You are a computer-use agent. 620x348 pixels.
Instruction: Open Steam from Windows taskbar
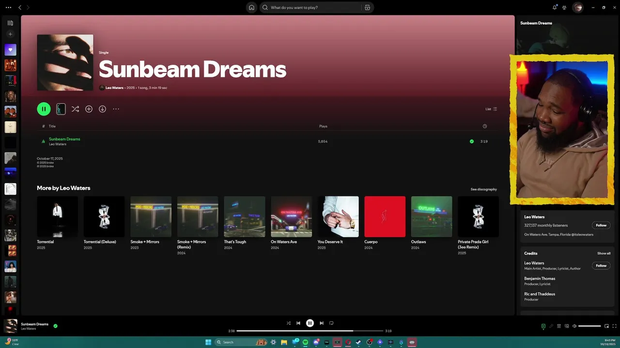358,342
